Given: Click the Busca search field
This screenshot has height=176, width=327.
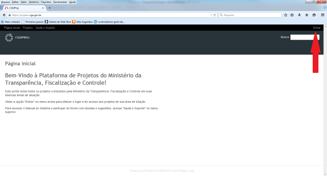Looking at the screenshot, I should [305, 37].
